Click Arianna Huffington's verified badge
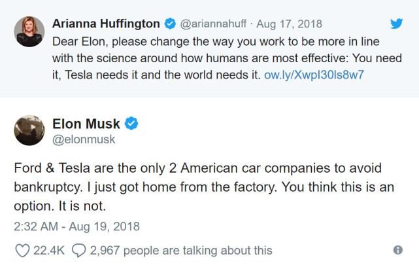Image resolution: width=419 pixels, height=267 pixels. [x=170, y=24]
